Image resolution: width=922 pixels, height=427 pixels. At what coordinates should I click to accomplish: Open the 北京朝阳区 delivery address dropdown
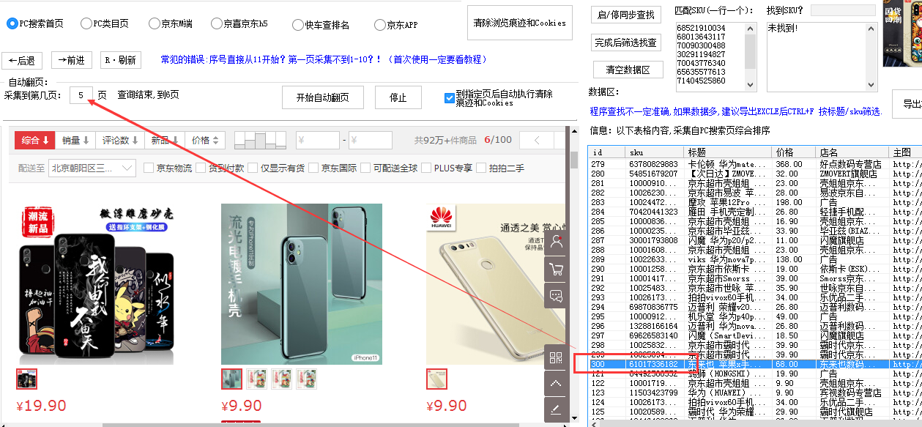click(x=92, y=168)
